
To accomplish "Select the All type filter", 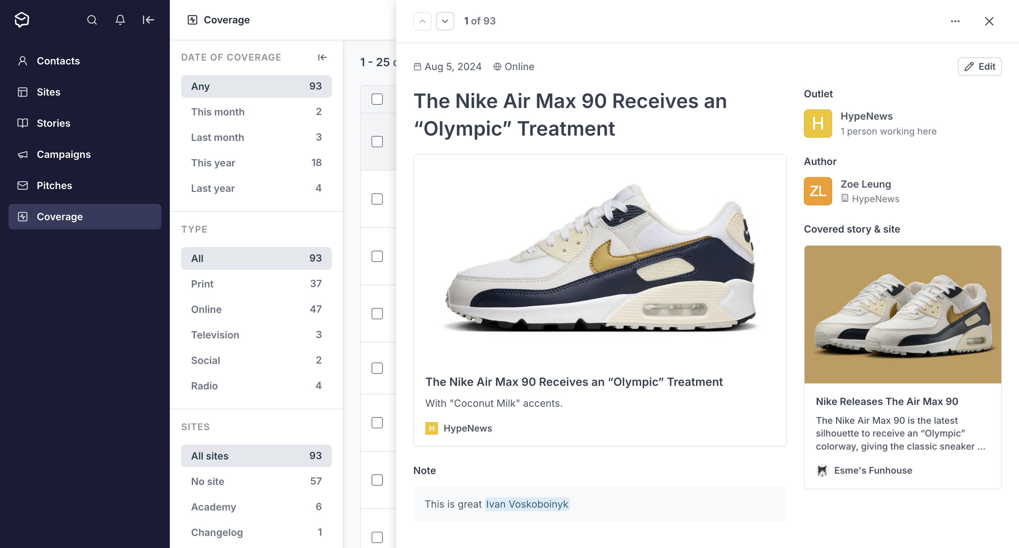I will point(256,258).
